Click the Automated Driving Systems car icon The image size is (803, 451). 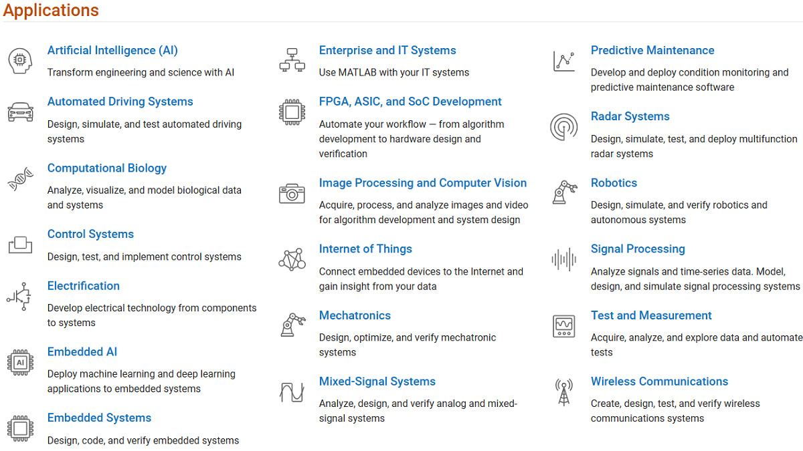tap(20, 112)
